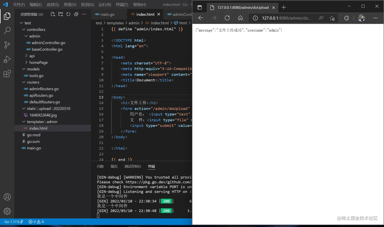Create a new file in explorer

(53, 14)
